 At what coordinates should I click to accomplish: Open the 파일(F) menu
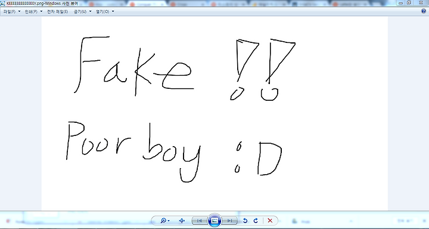(11, 11)
